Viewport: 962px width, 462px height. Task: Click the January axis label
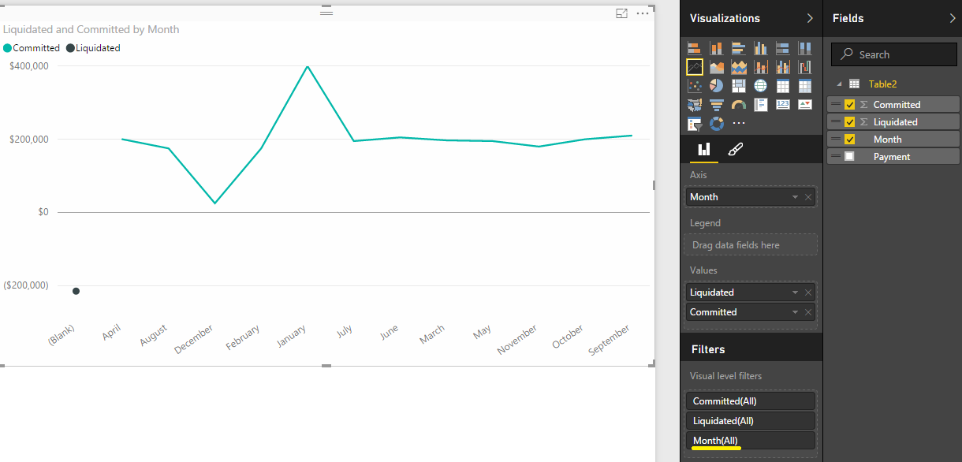coord(291,337)
